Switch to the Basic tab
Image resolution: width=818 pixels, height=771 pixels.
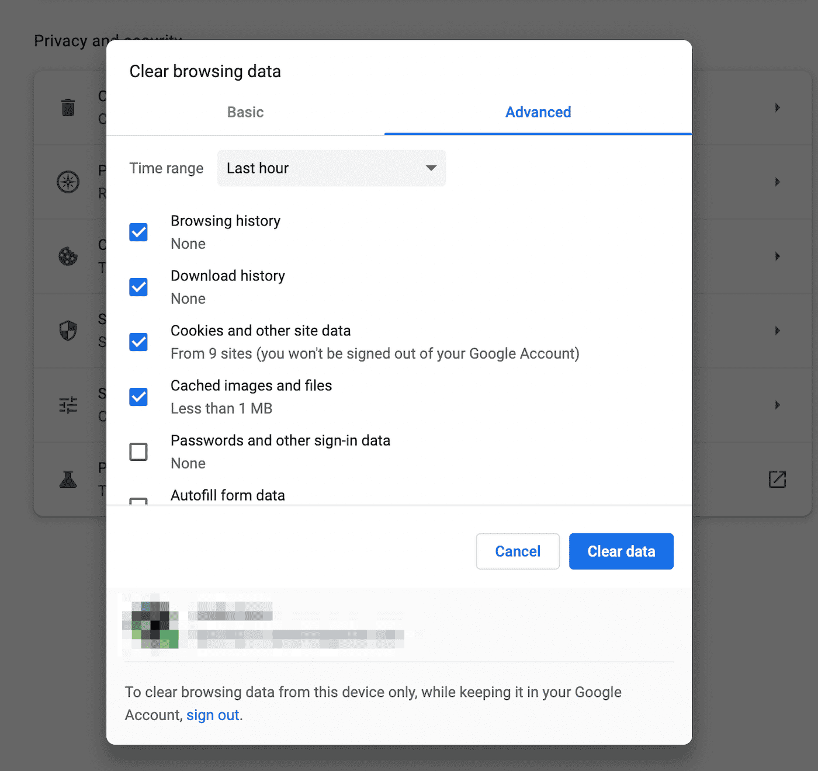245,112
